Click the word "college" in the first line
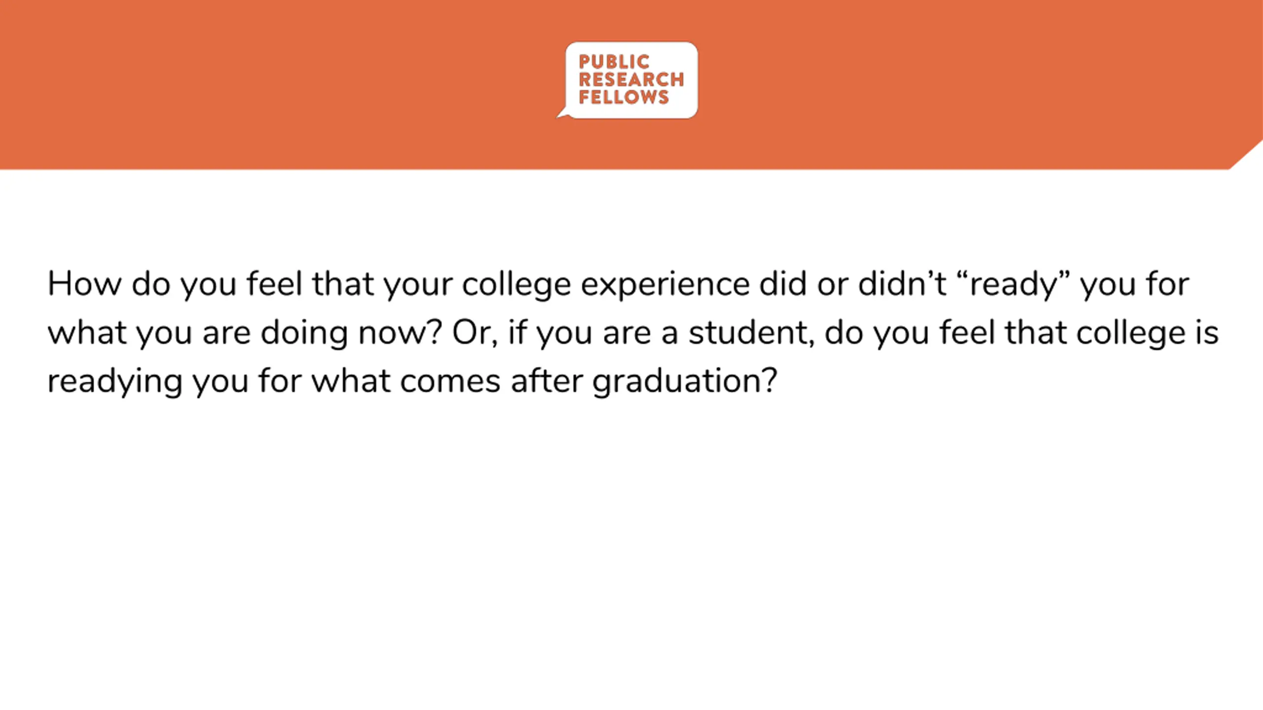The width and height of the screenshot is (1263, 710). point(516,285)
